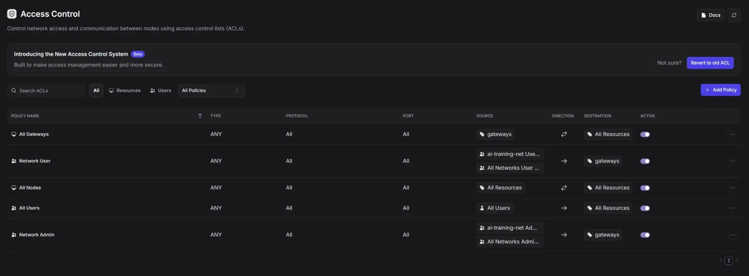Toggle the All Users policy active switch
This screenshot has height=276, width=749.
pyautogui.click(x=645, y=208)
